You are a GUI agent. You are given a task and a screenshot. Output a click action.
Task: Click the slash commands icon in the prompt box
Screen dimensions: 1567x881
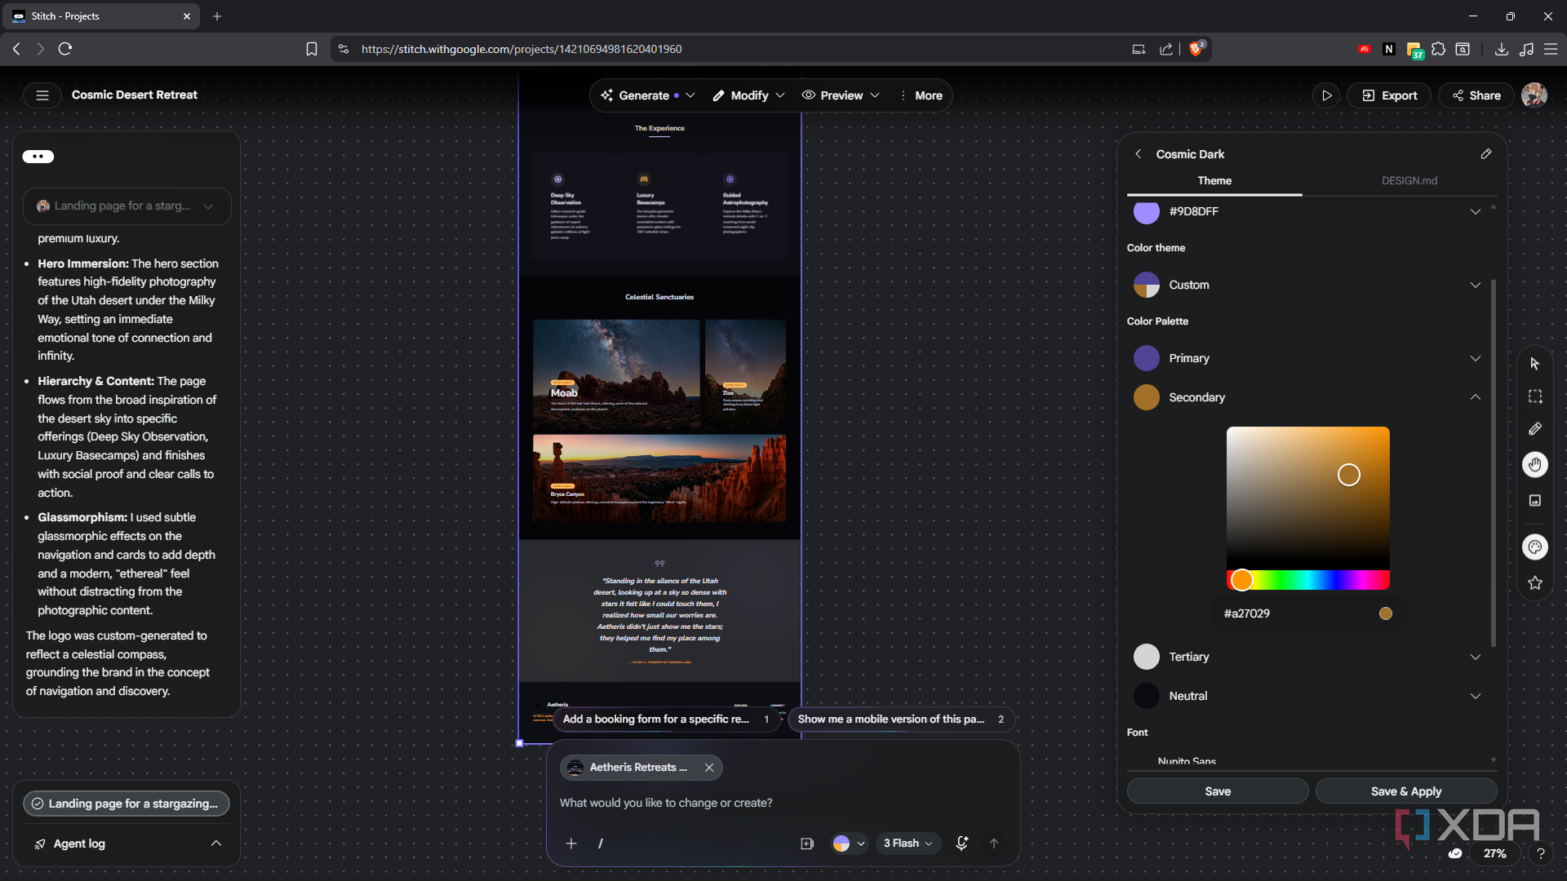point(601,843)
